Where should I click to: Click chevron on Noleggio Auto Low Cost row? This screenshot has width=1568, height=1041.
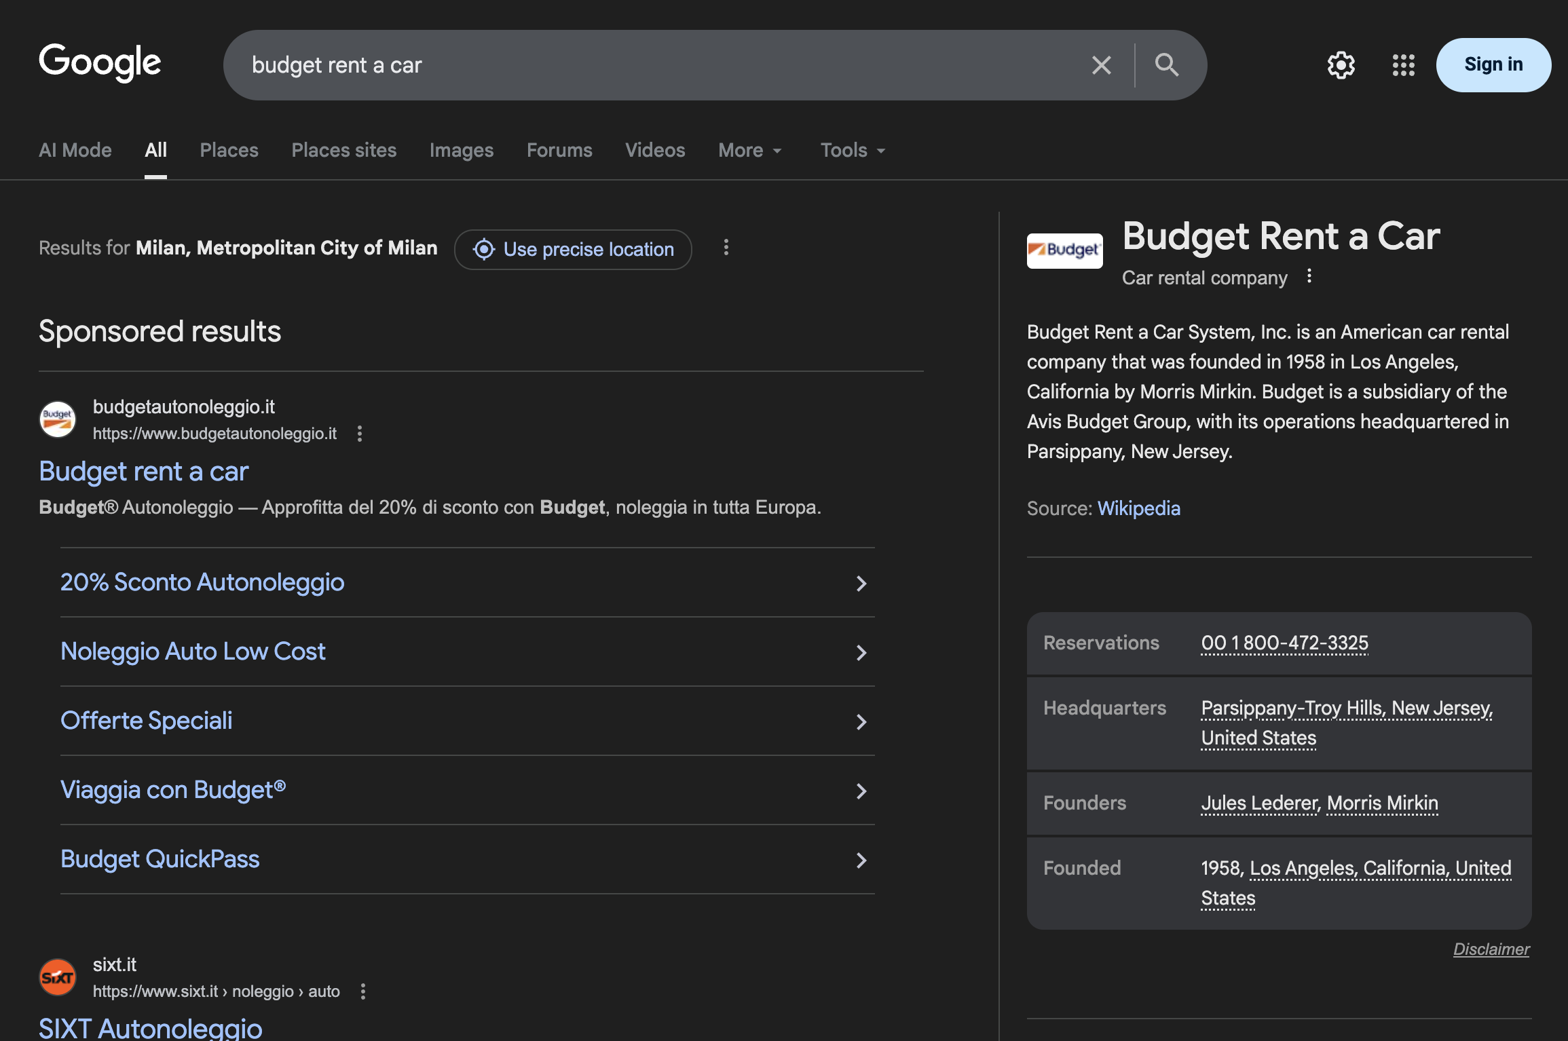(861, 653)
